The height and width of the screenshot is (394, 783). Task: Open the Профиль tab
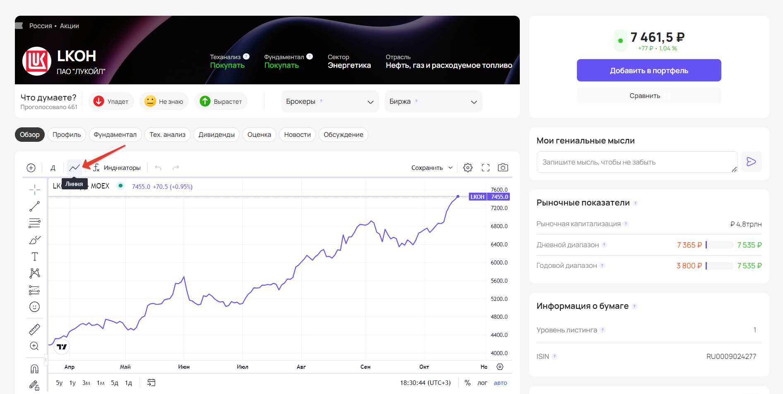[67, 135]
